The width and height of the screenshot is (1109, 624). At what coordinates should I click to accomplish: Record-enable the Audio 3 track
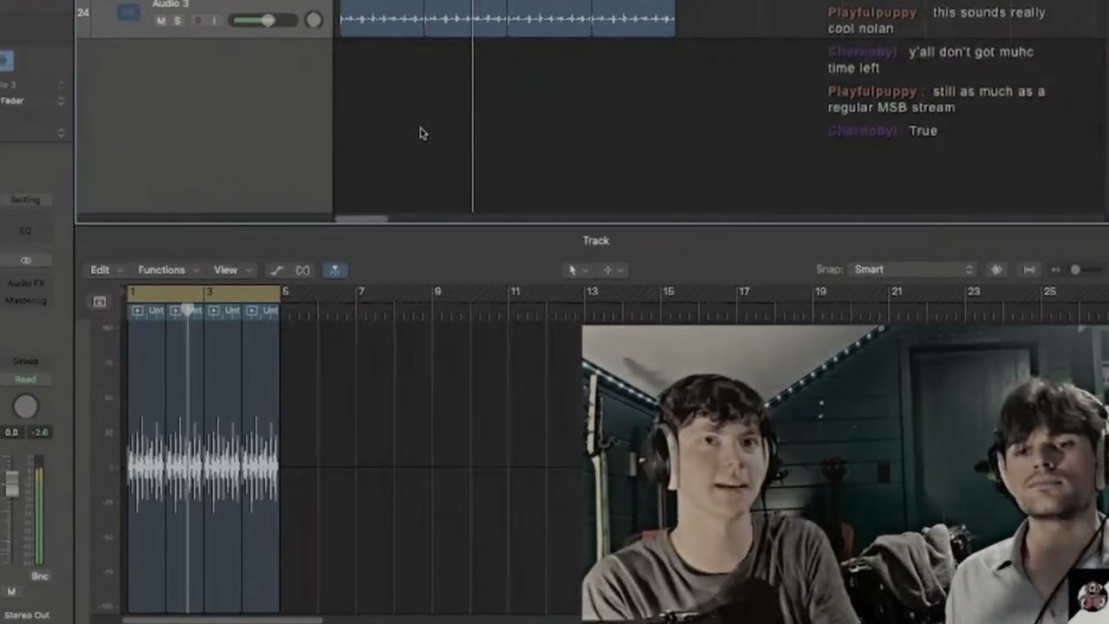click(x=198, y=21)
